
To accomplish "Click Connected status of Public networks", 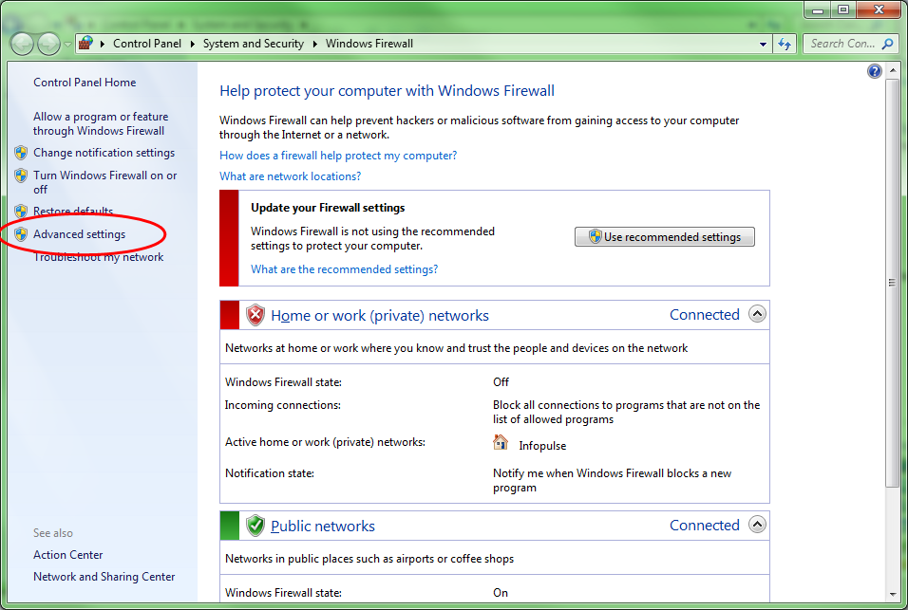I will pos(704,525).
